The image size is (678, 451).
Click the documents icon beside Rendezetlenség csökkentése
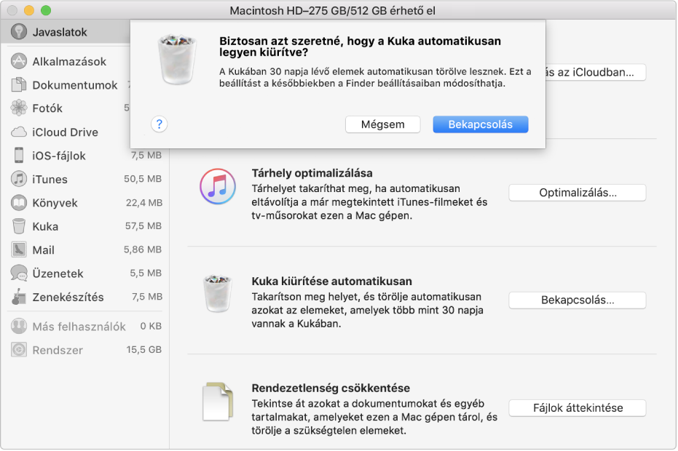tap(218, 402)
